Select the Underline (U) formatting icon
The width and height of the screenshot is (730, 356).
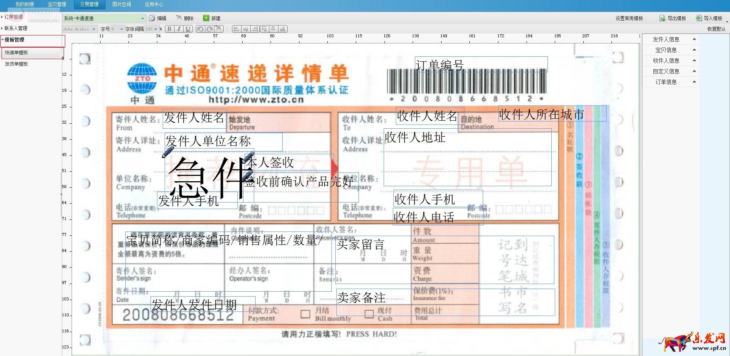[x=187, y=29]
